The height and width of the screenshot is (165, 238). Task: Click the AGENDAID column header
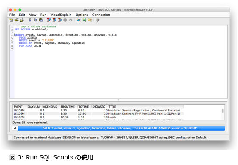(51, 107)
